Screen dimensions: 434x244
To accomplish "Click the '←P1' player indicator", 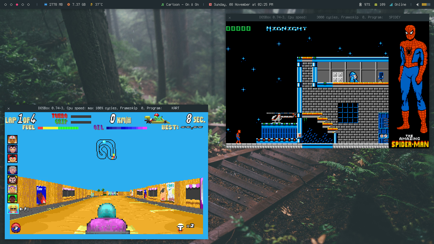I will click(24, 209).
